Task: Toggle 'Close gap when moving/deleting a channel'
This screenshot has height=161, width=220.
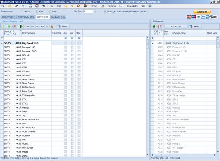Action: (x=105, y=11)
